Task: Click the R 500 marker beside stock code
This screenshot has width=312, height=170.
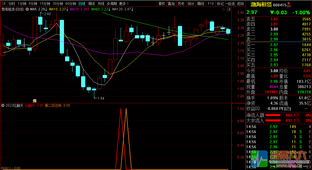Action: [x=288, y=5]
